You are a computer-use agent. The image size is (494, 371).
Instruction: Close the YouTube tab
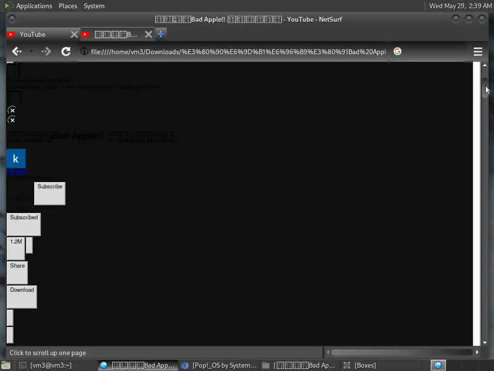[74, 34]
